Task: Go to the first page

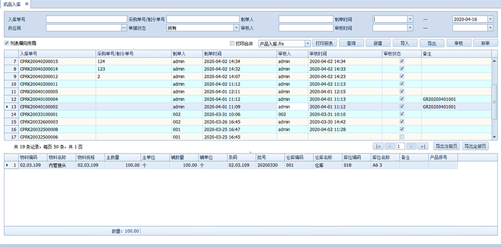Action: pyautogui.click(x=378, y=147)
